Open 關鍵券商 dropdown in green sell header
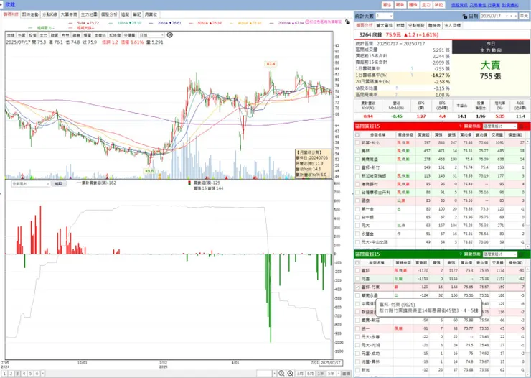This screenshot has width=531, height=378. 500,254
